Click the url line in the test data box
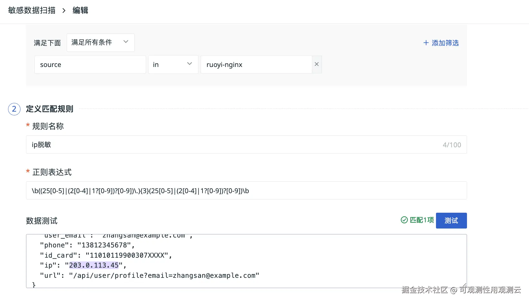 [149, 276]
